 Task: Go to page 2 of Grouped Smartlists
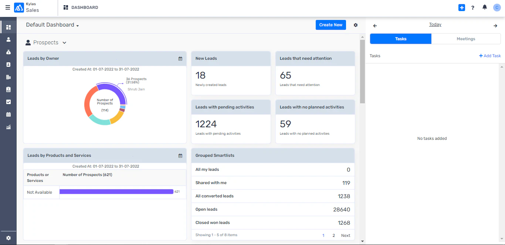coord(333,235)
